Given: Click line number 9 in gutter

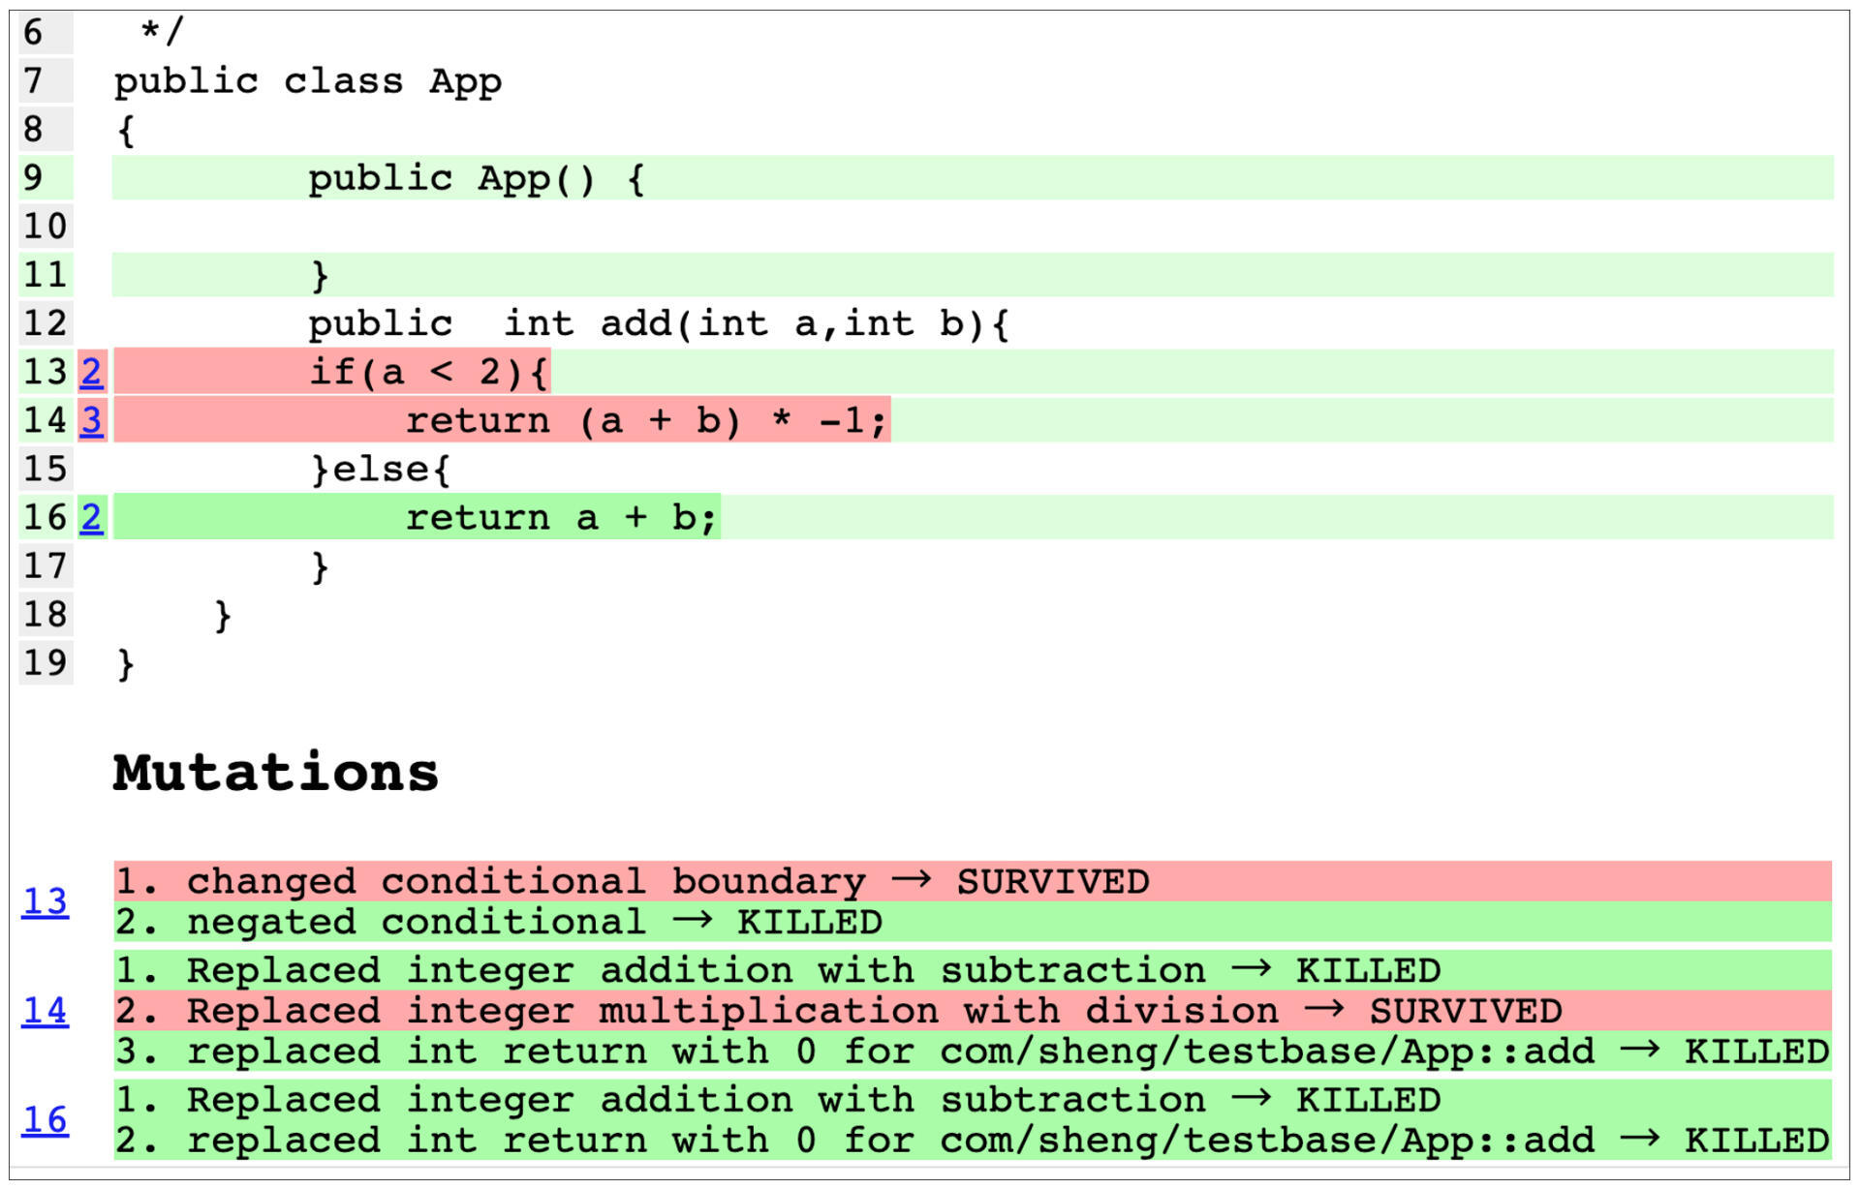Looking at the screenshot, I should [46, 178].
